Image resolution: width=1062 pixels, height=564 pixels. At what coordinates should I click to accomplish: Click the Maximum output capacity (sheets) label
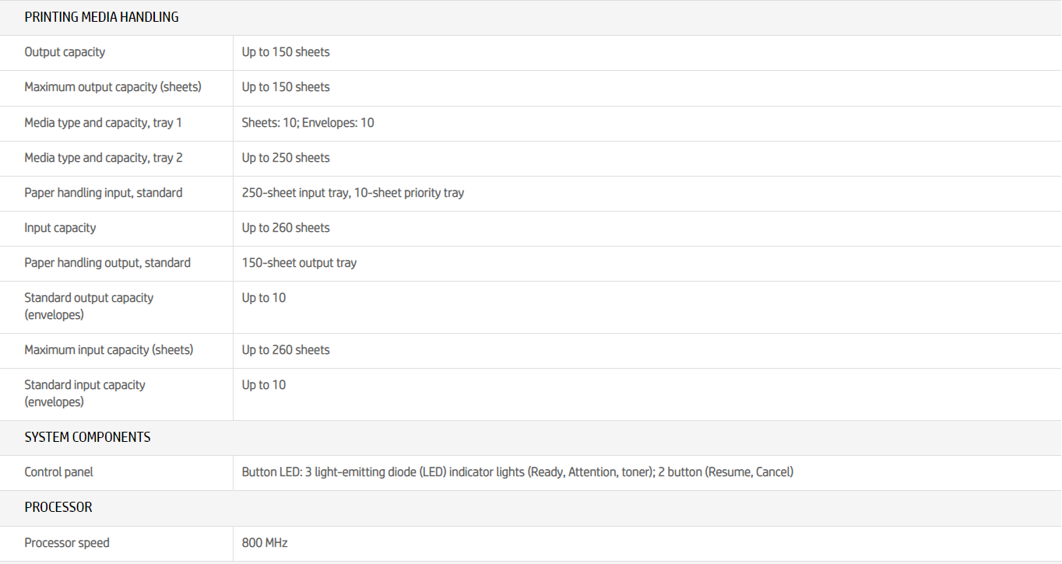(x=113, y=87)
